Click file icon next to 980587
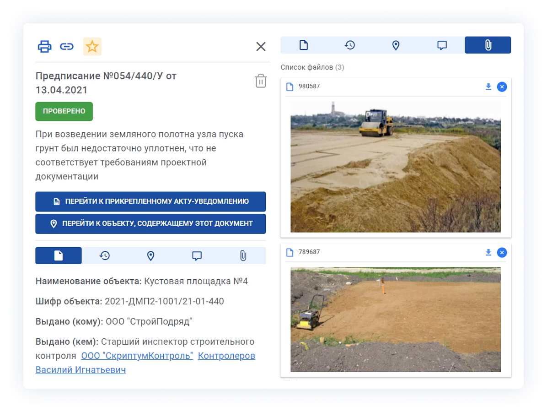Screen dimensions: 547x412 [290, 87]
